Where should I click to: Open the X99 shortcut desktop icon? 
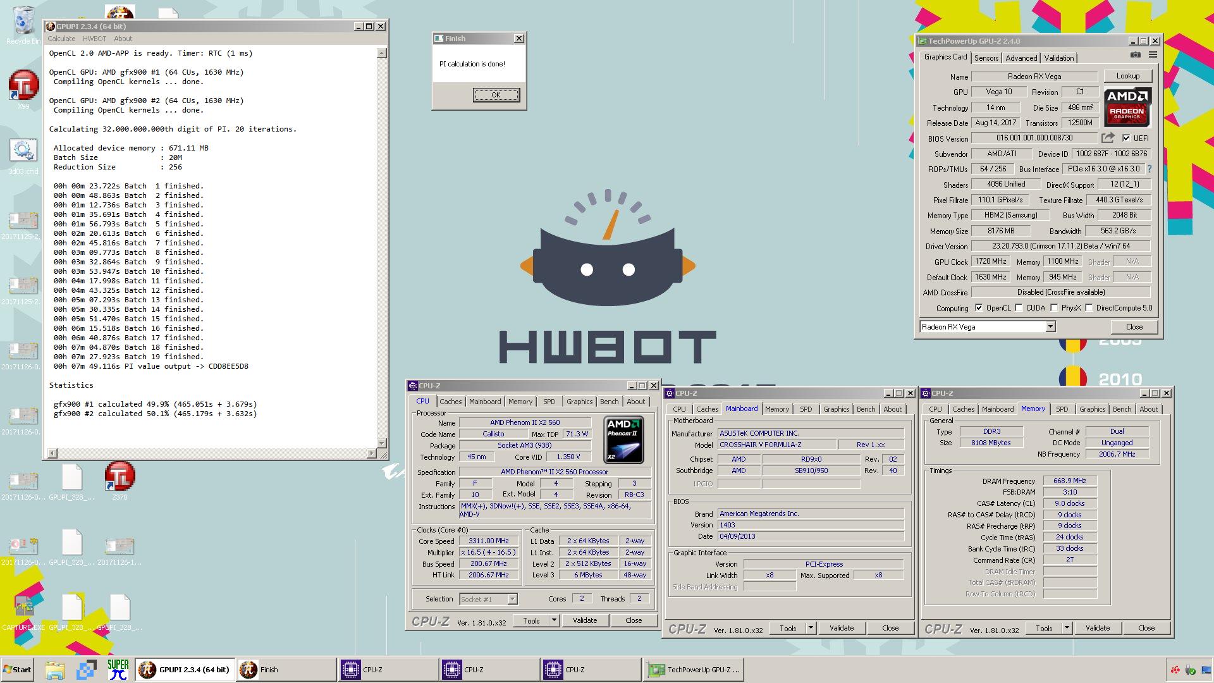click(x=23, y=89)
